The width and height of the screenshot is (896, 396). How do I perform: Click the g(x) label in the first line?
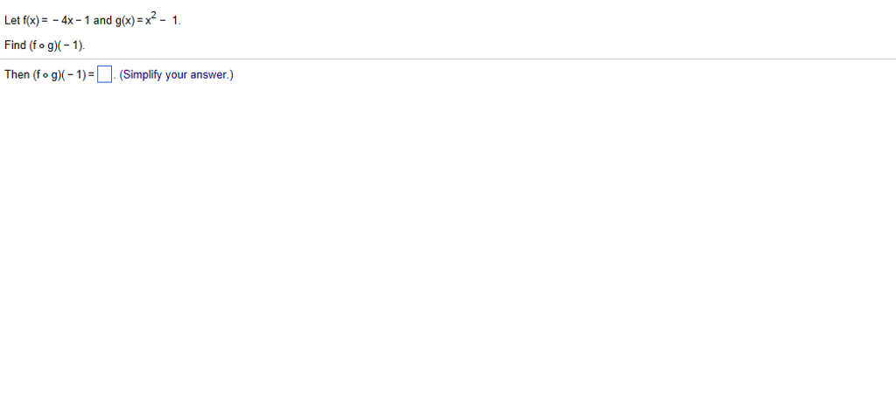pyautogui.click(x=124, y=21)
